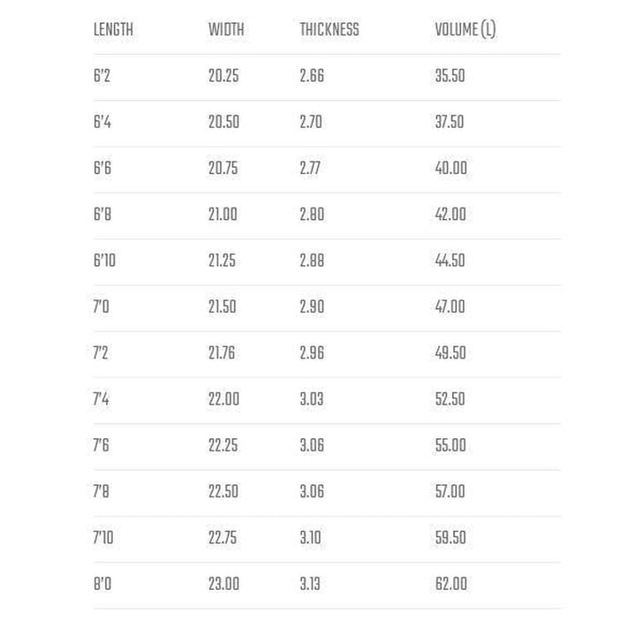Select the thickness value 2.96
This screenshot has height=636, width=636.
click(312, 352)
